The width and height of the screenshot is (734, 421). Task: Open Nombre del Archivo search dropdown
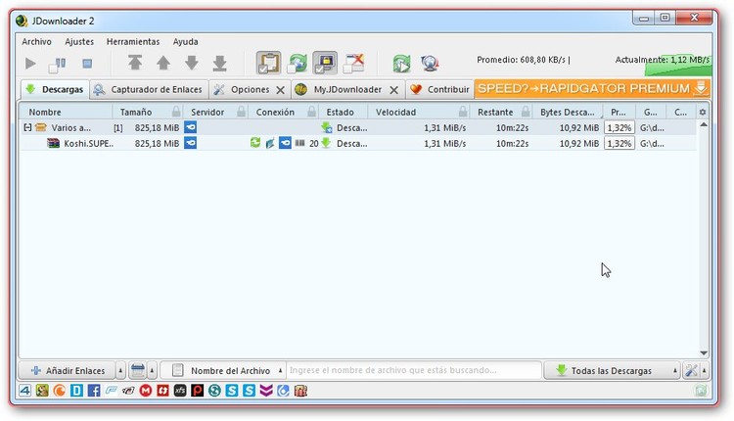(223, 370)
